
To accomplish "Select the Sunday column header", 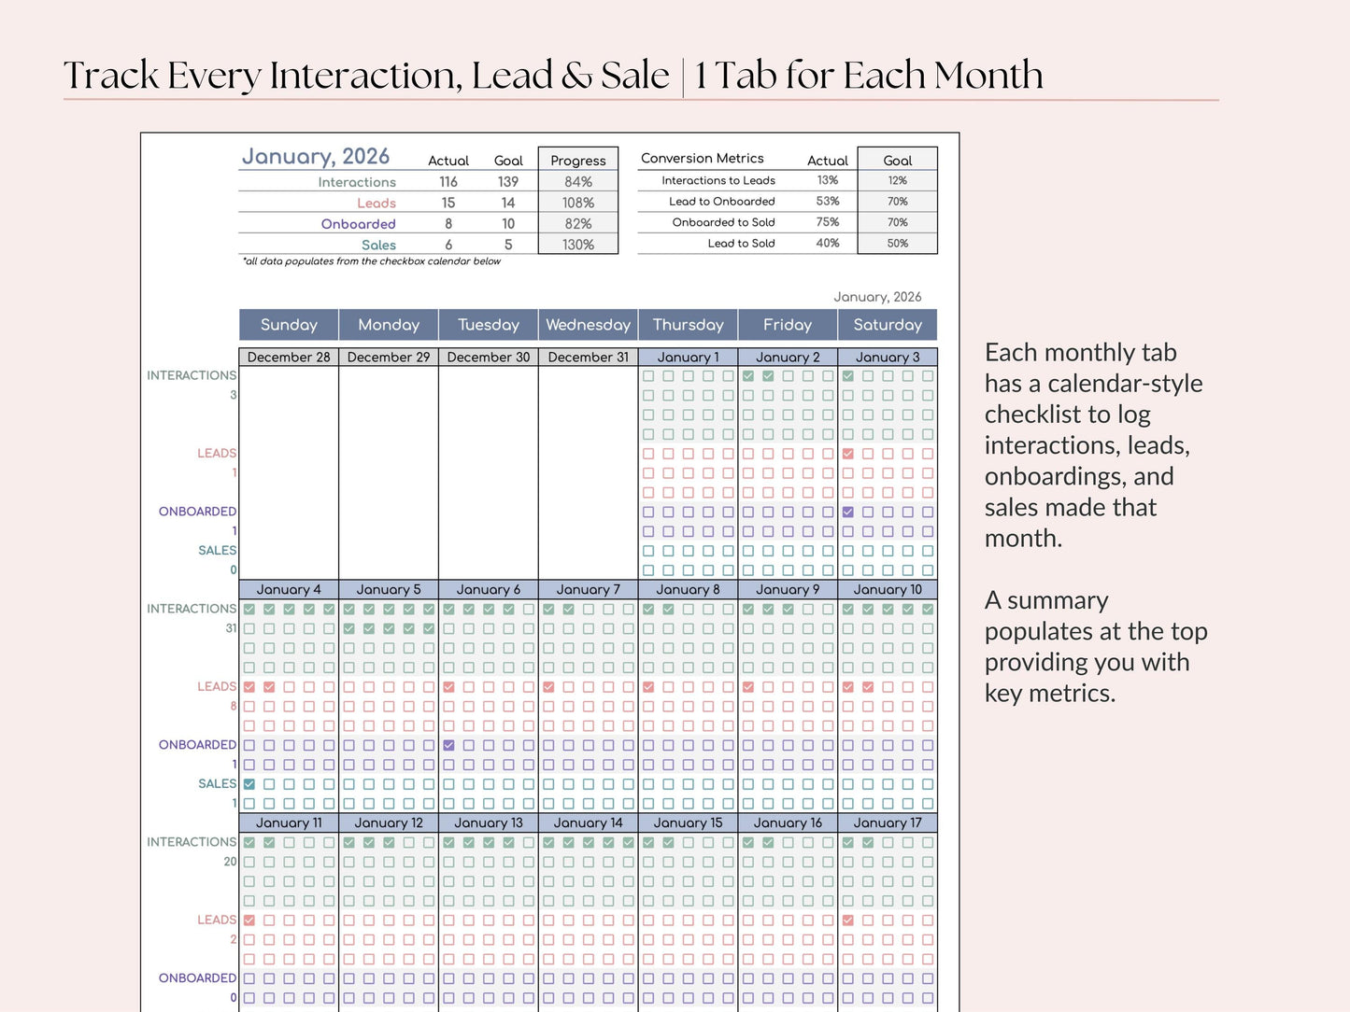I will [289, 325].
